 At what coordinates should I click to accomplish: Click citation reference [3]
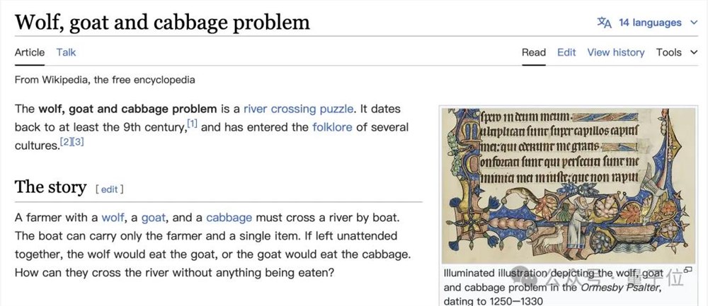tap(78, 142)
